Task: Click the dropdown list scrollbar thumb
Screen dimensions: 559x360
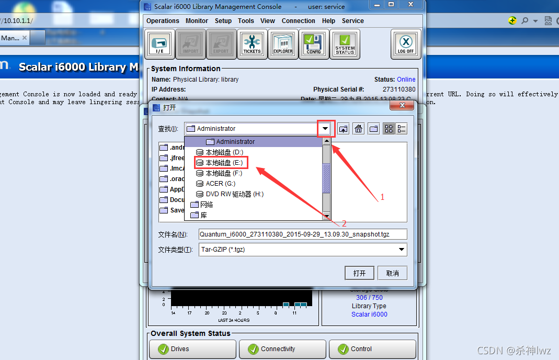Action: pos(326,178)
